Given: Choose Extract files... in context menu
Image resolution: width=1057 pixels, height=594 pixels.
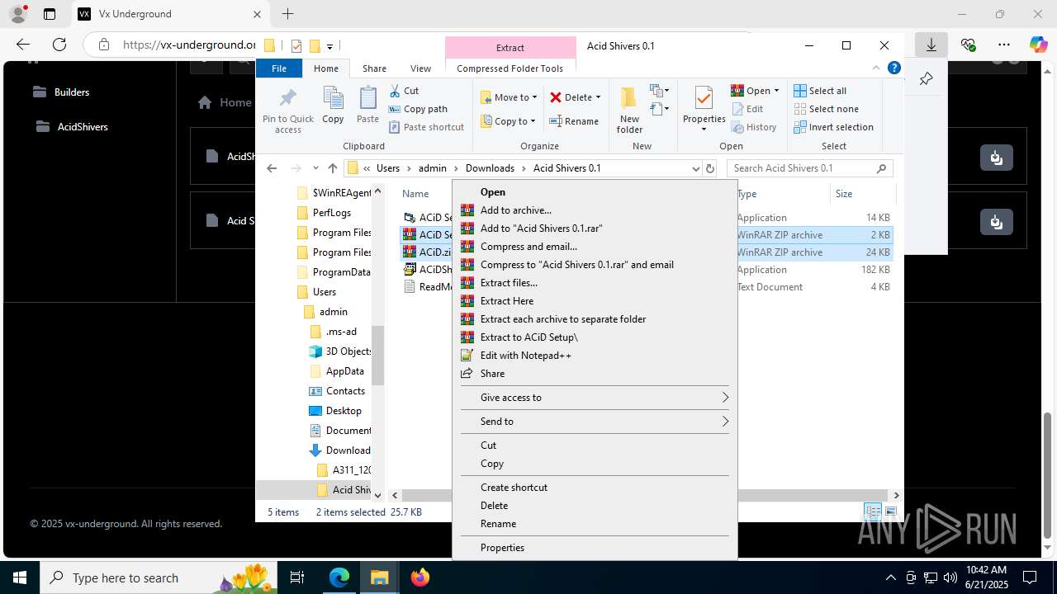Looking at the screenshot, I should pos(593,283).
